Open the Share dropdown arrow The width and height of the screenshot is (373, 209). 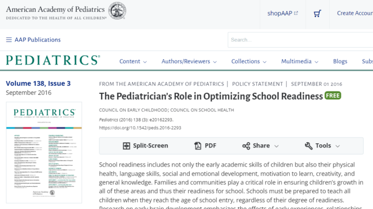tap(277, 146)
